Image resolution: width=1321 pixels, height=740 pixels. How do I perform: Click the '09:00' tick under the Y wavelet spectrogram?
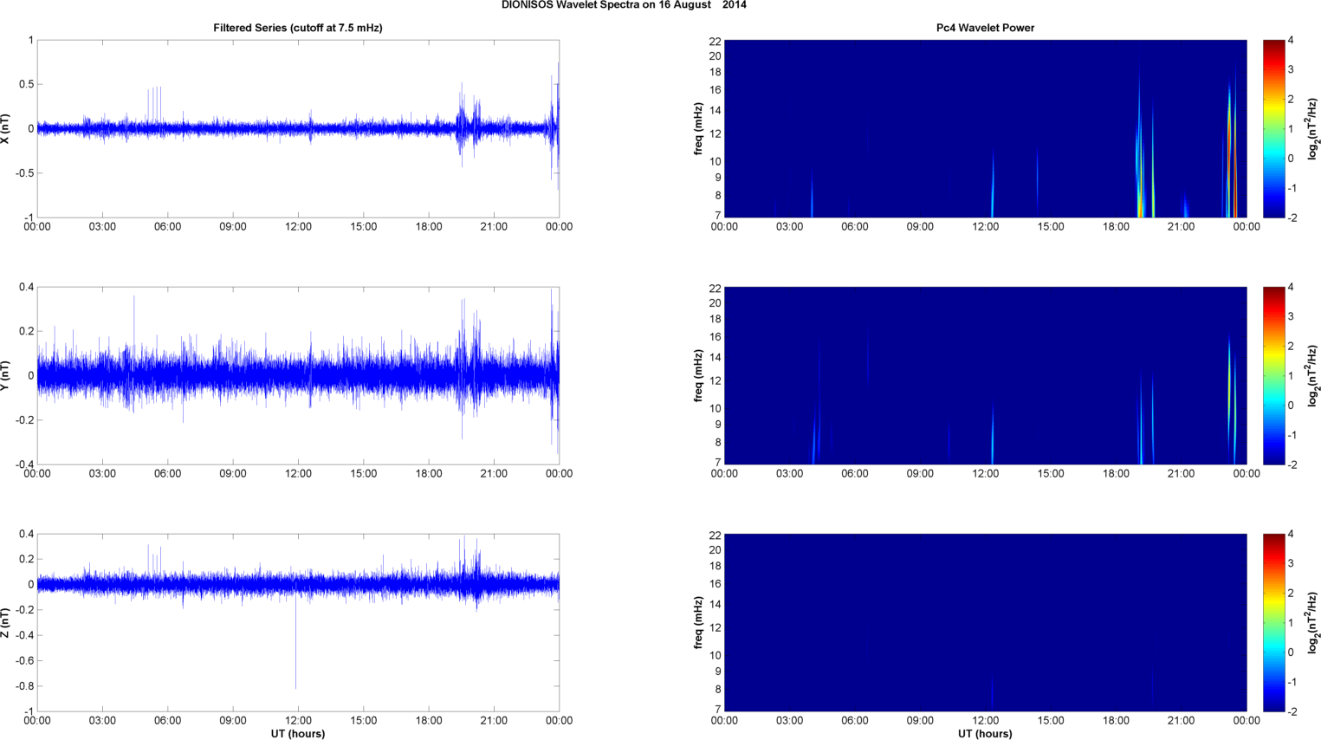(920, 474)
